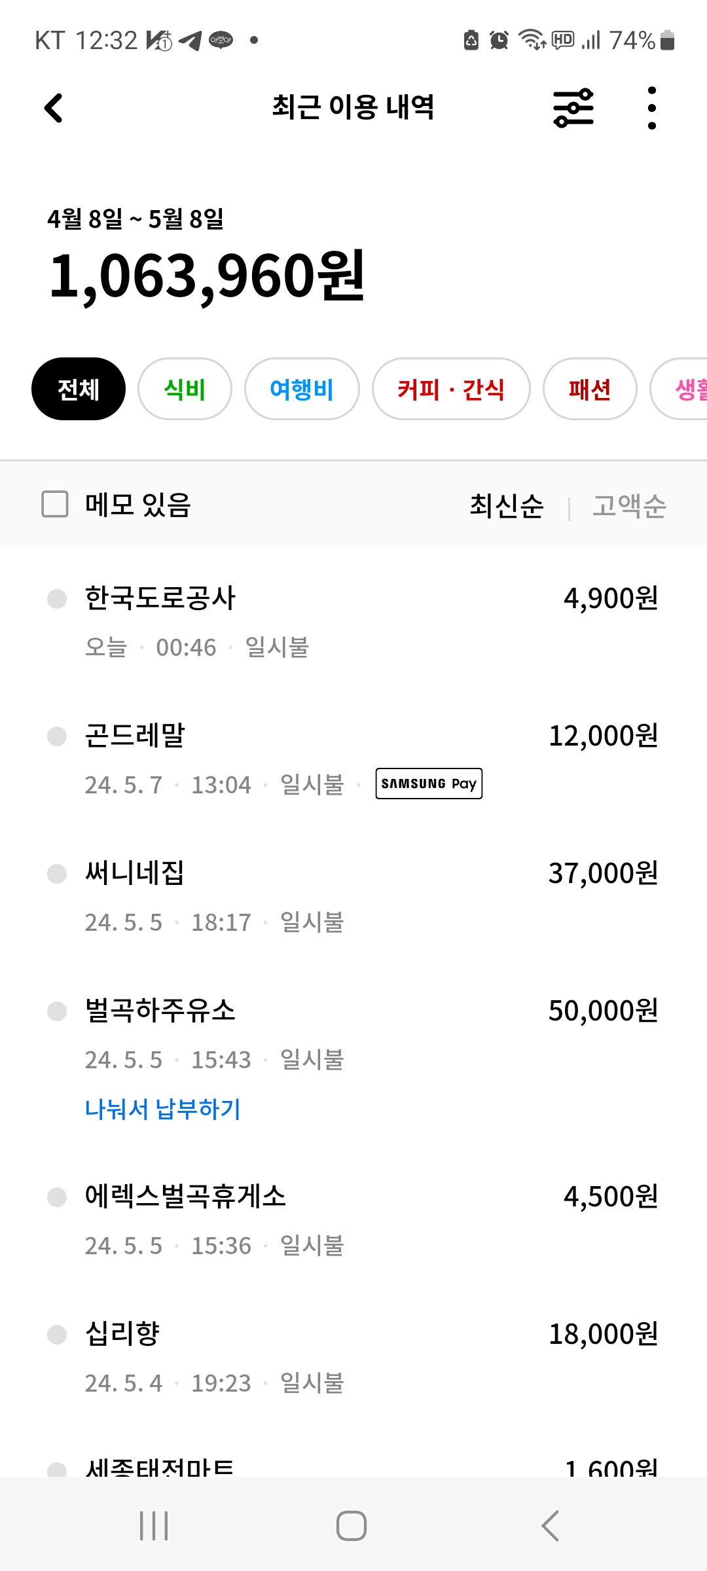Viewport: 707px width, 1571px height.
Task: Tap the Android home button
Action: click(352, 1526)
